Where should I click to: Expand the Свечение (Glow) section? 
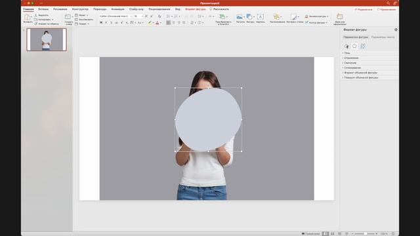pyautogui.click(x=369, y=63)
